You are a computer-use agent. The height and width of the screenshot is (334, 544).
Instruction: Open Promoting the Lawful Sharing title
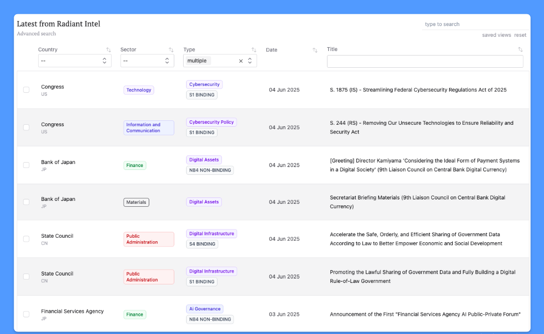click(x=423, y=277)
